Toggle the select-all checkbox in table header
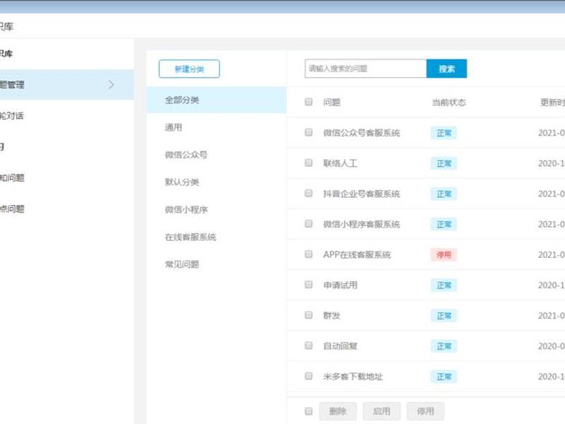This screenshot has width=565, height=424. point(309,102)
